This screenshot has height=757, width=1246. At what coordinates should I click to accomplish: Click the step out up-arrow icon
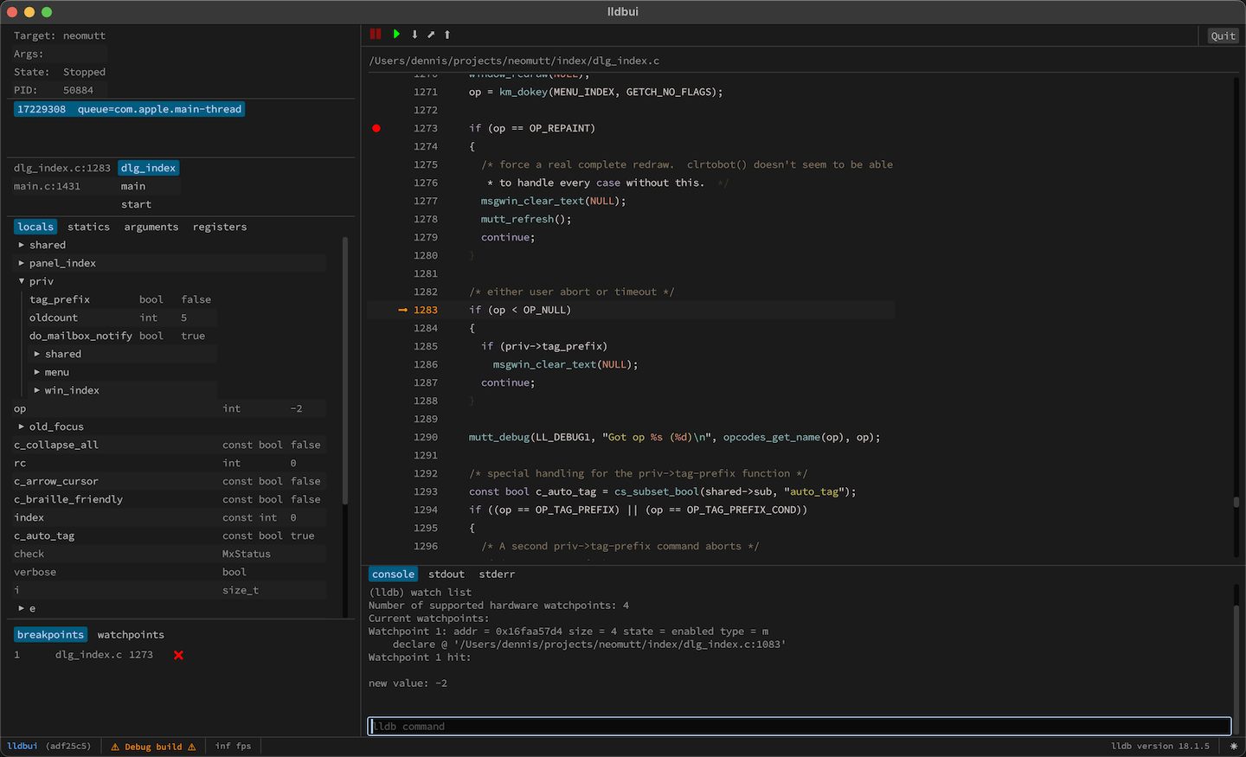point(447,35)
